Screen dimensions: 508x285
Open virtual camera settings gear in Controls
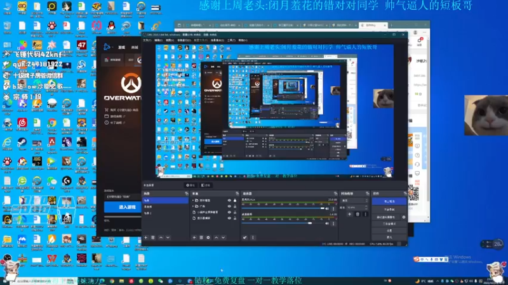[404, 217]
